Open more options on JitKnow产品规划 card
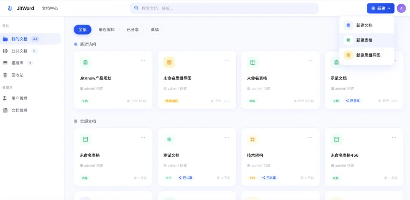 [x=143, y=60]
